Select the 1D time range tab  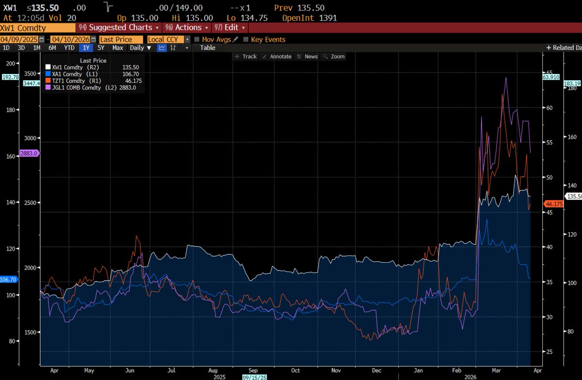coord(7,47)
